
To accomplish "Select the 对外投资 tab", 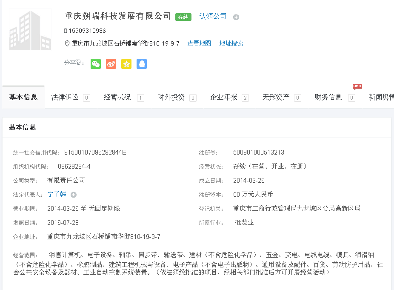I will pyautogui.click(x=171, y=97).
